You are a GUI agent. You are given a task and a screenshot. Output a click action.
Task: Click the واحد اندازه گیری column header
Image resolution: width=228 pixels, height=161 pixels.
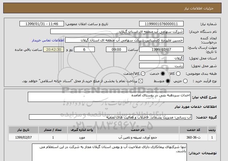82,130
